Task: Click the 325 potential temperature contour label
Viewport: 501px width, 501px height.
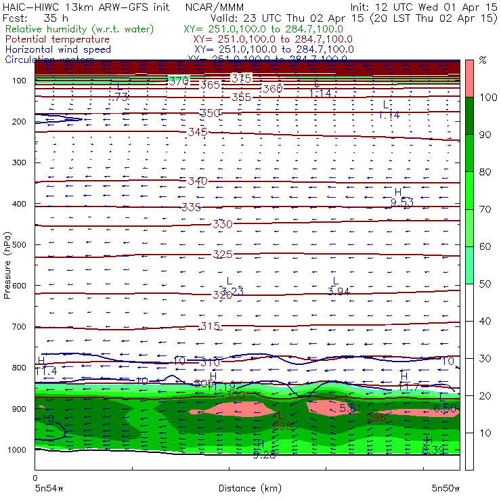Action: point(222,255)
